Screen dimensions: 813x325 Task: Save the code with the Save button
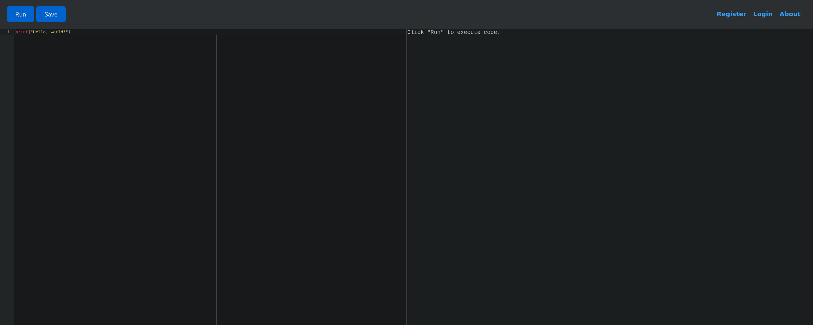tap(51, 14)
